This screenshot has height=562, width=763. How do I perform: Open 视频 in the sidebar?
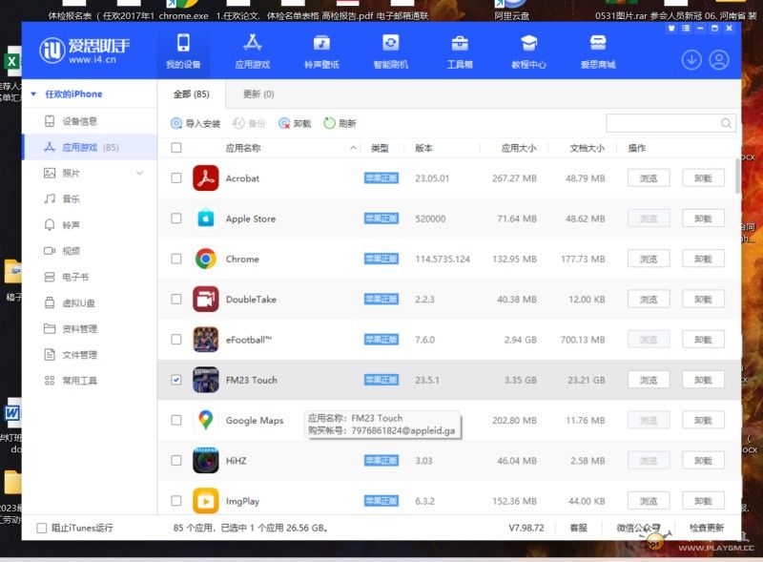point(90,251)
